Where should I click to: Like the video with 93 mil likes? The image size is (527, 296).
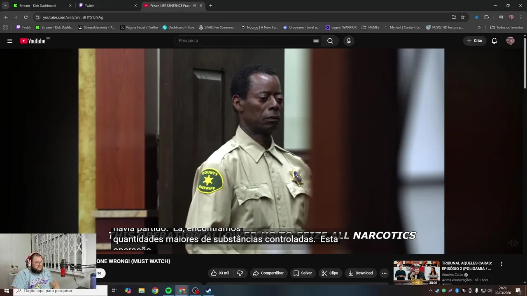coord(220,273)
